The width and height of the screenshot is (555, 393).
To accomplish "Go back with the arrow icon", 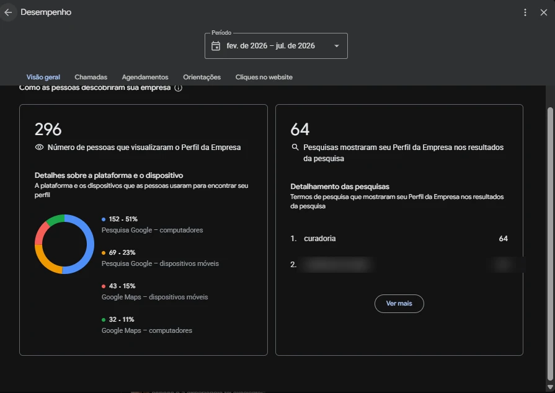I will [8, 12].
